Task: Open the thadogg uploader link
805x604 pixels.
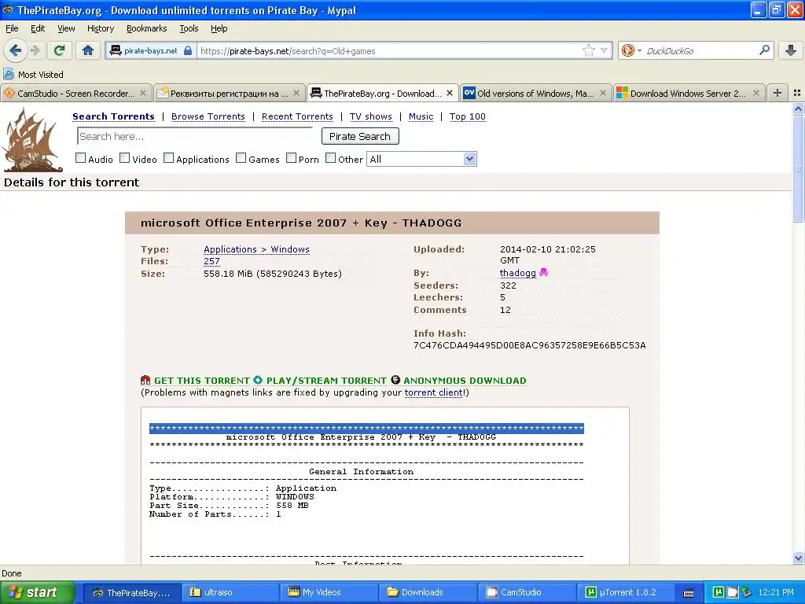Action: point(517,273)
